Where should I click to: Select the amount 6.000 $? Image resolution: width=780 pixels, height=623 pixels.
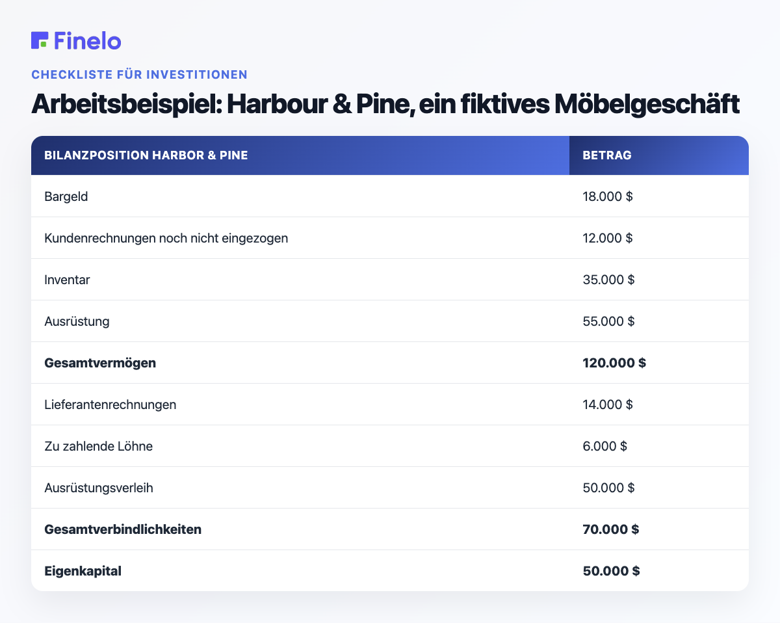605,446
